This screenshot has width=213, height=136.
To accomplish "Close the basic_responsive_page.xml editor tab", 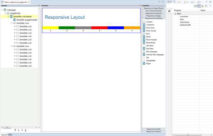I will [x=29, y=2].
